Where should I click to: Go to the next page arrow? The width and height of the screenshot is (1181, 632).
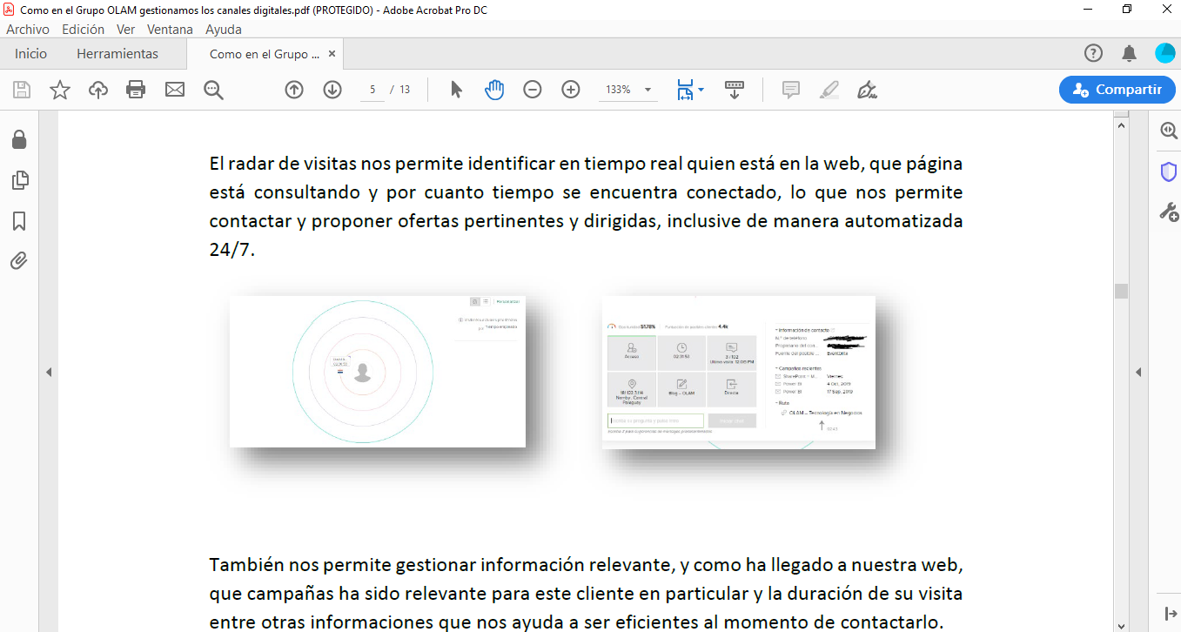tap(332, 90)
